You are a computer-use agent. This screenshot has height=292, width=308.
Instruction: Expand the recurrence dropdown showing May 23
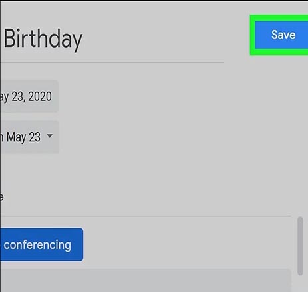click(29, 137)
